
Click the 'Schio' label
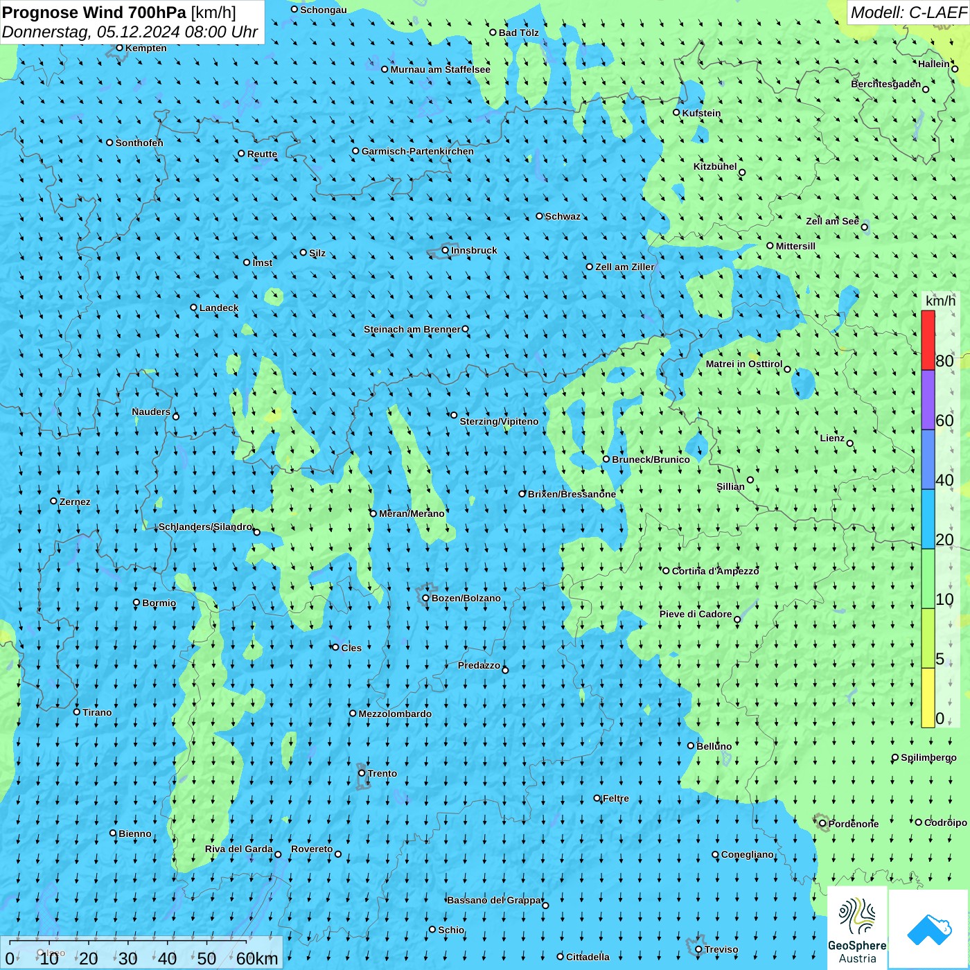click(x=451, y=930)
